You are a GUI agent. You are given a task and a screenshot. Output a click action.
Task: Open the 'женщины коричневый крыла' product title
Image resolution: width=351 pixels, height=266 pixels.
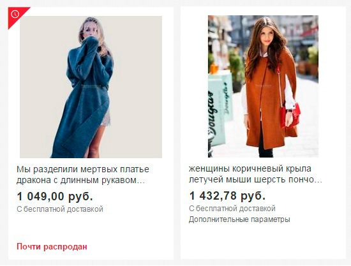coord(255,174)
